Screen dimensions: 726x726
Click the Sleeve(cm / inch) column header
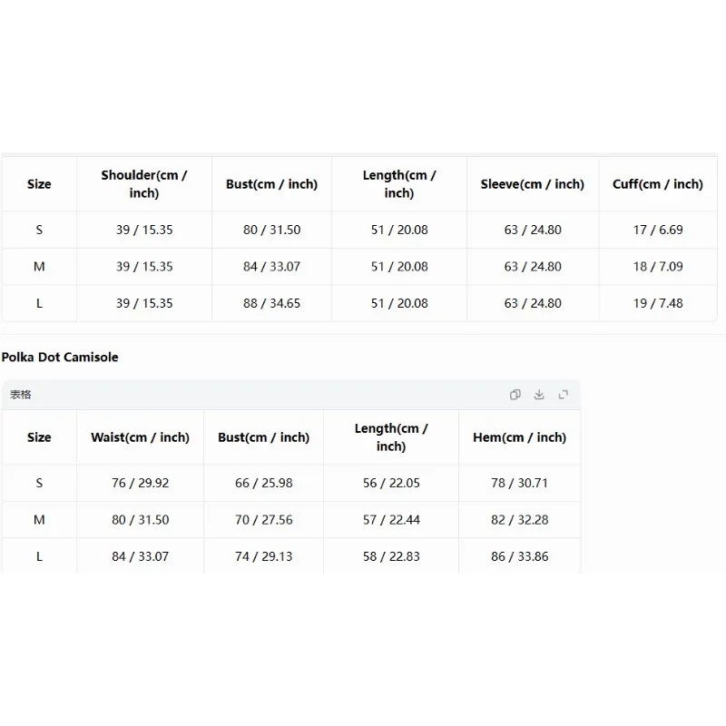click(533, 184)
